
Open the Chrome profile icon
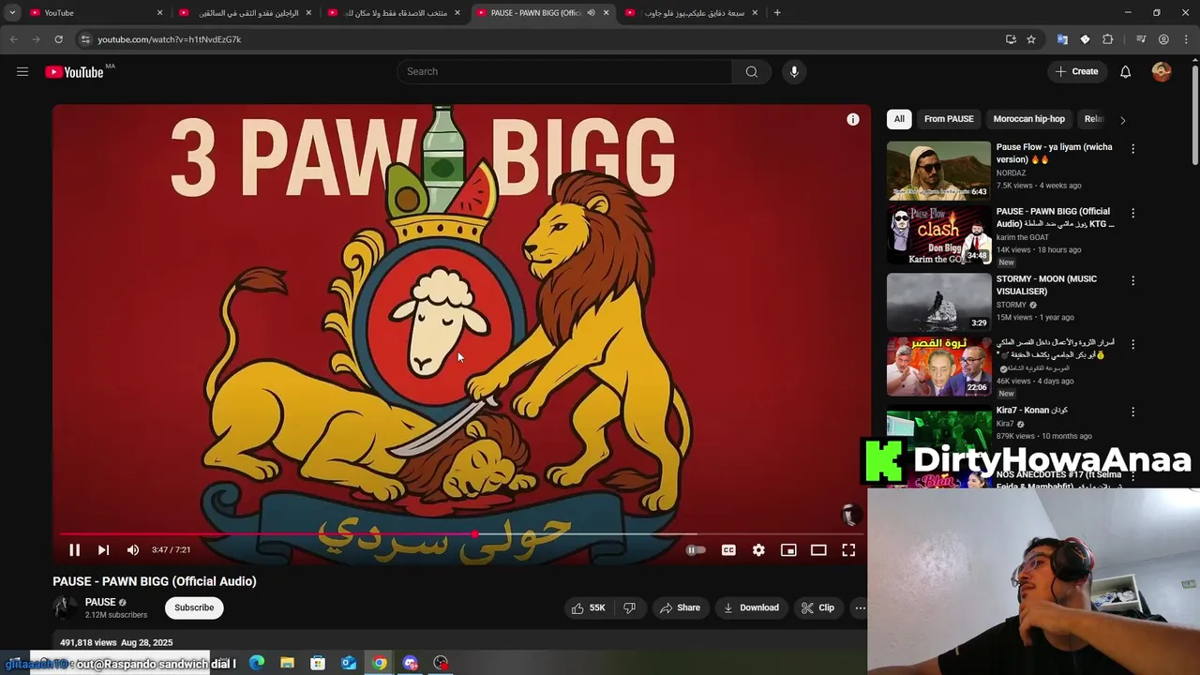[1163, 39]
